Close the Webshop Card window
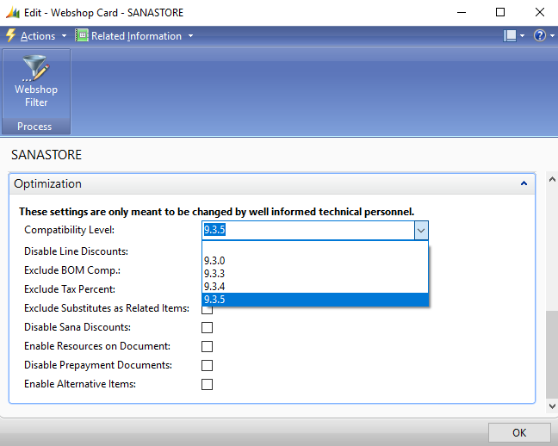This screenshot has width=558, height=446. [x=540, y=12]
